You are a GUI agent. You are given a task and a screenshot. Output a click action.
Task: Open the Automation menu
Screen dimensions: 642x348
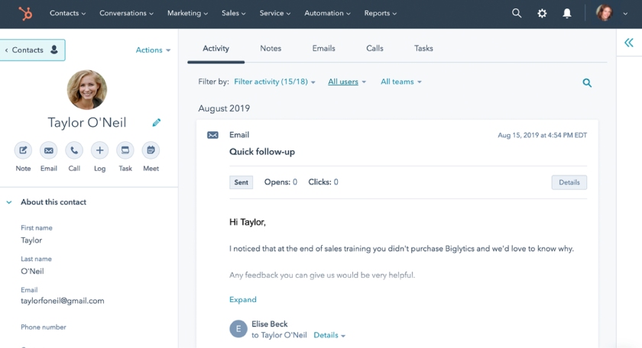click(327, 13)
